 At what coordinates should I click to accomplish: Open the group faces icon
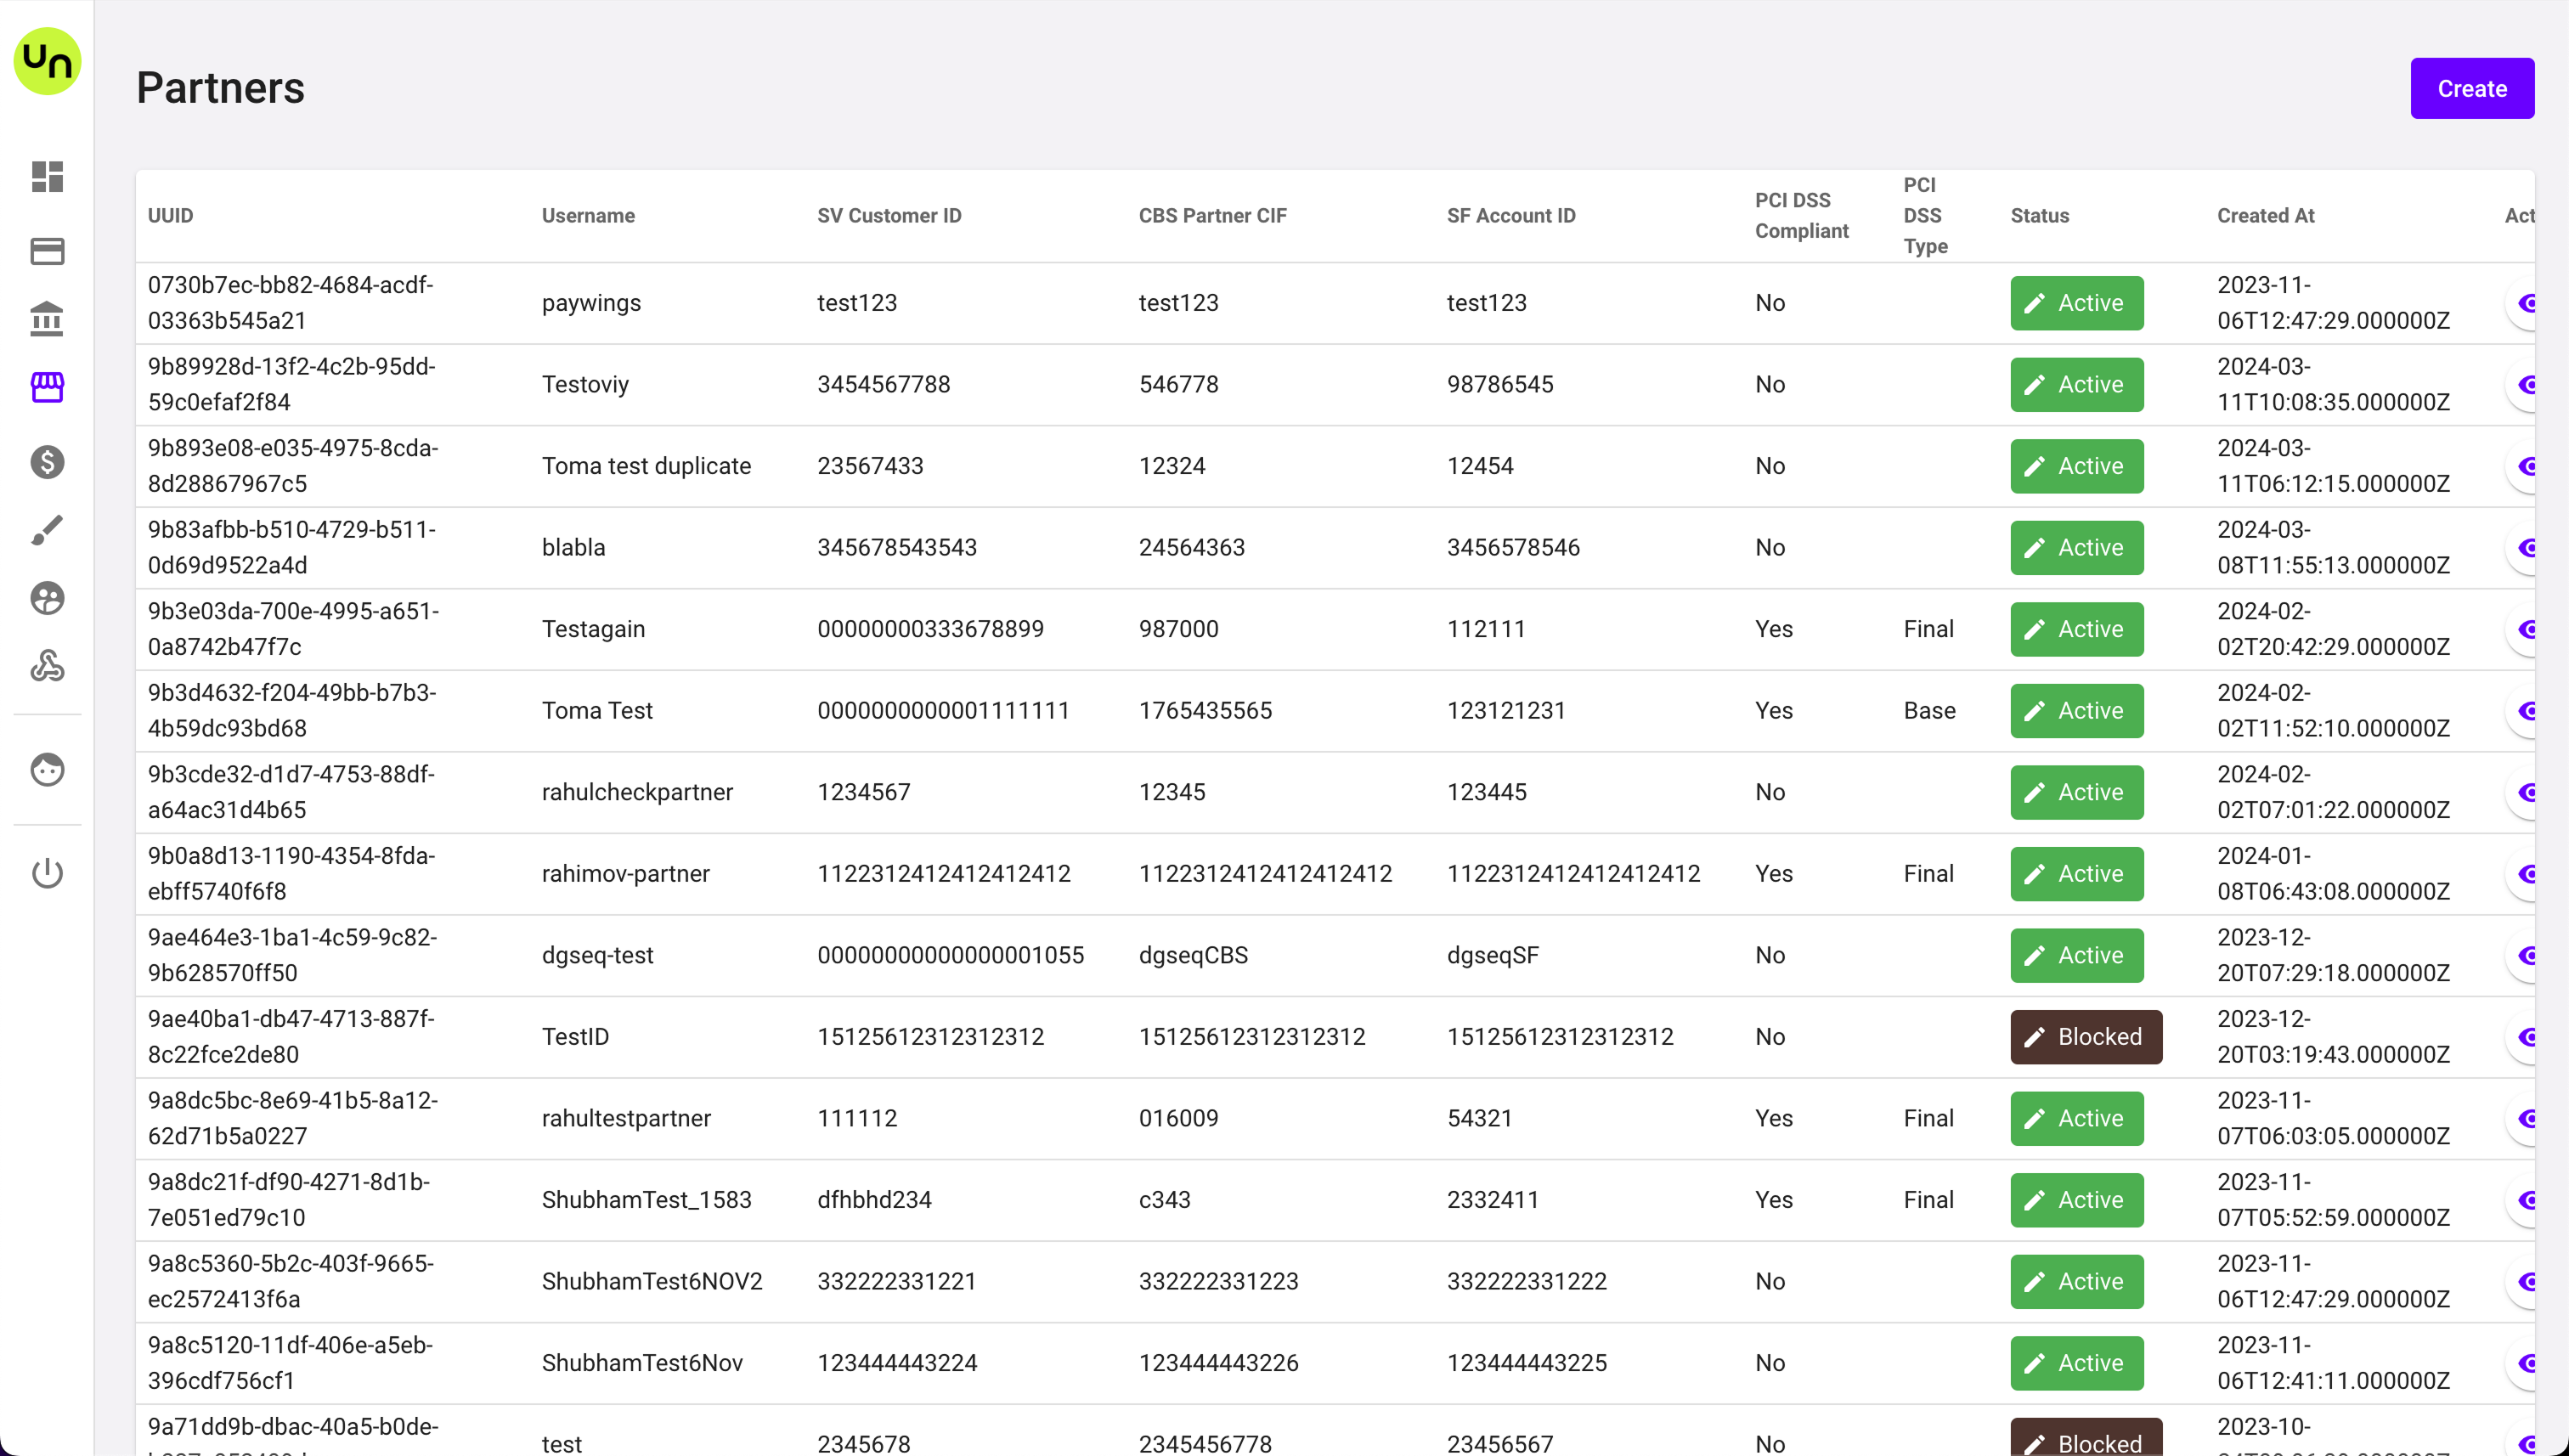(47, 598)
